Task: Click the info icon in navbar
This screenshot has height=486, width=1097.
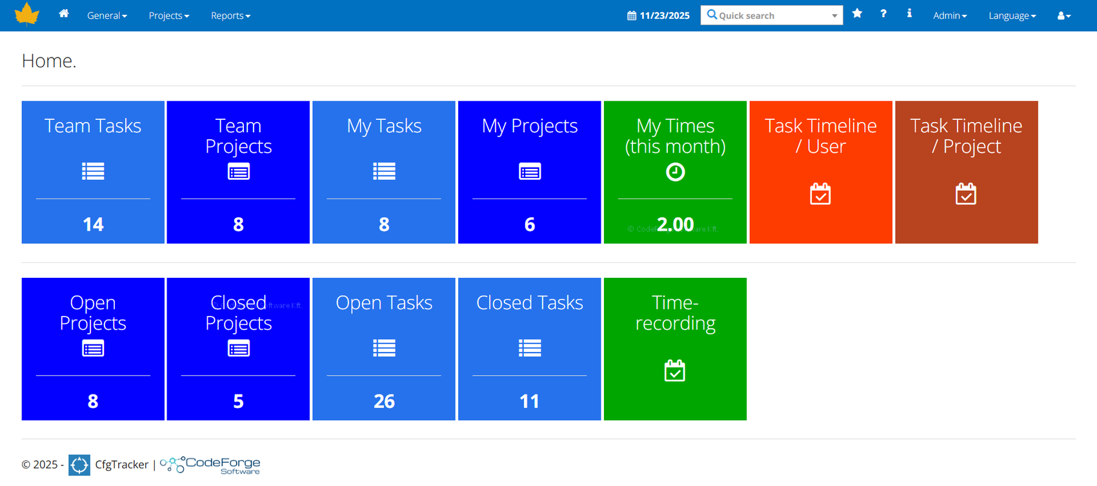Action: click(909, 14)
